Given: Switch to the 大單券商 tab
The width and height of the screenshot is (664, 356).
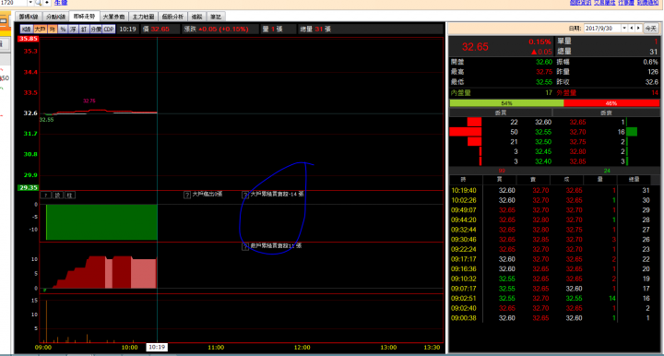Looking at the screenshot, I should pyautogui.click(x=114, y=17).
